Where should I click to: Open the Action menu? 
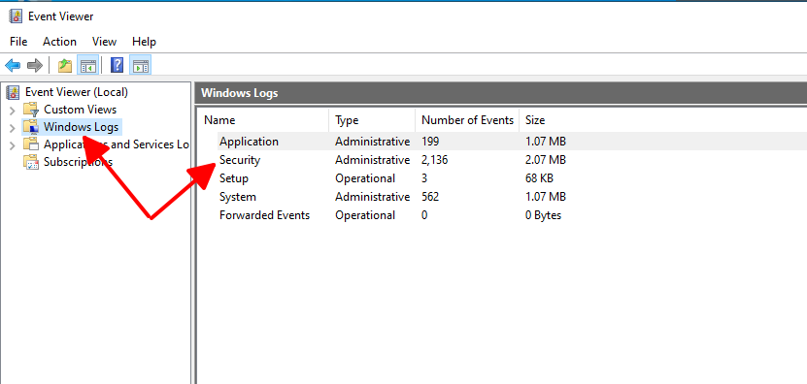click(x=59, y=42)
